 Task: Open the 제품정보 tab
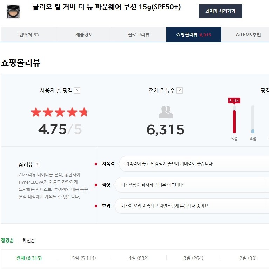84,35
